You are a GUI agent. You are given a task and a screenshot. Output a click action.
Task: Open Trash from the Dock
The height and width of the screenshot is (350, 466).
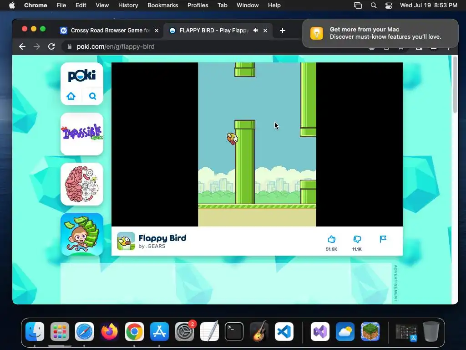coord(431,332)
